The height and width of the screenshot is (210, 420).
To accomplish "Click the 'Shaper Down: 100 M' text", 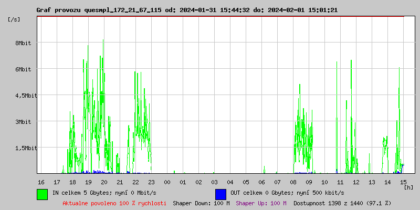I will (x=201, y=203).
